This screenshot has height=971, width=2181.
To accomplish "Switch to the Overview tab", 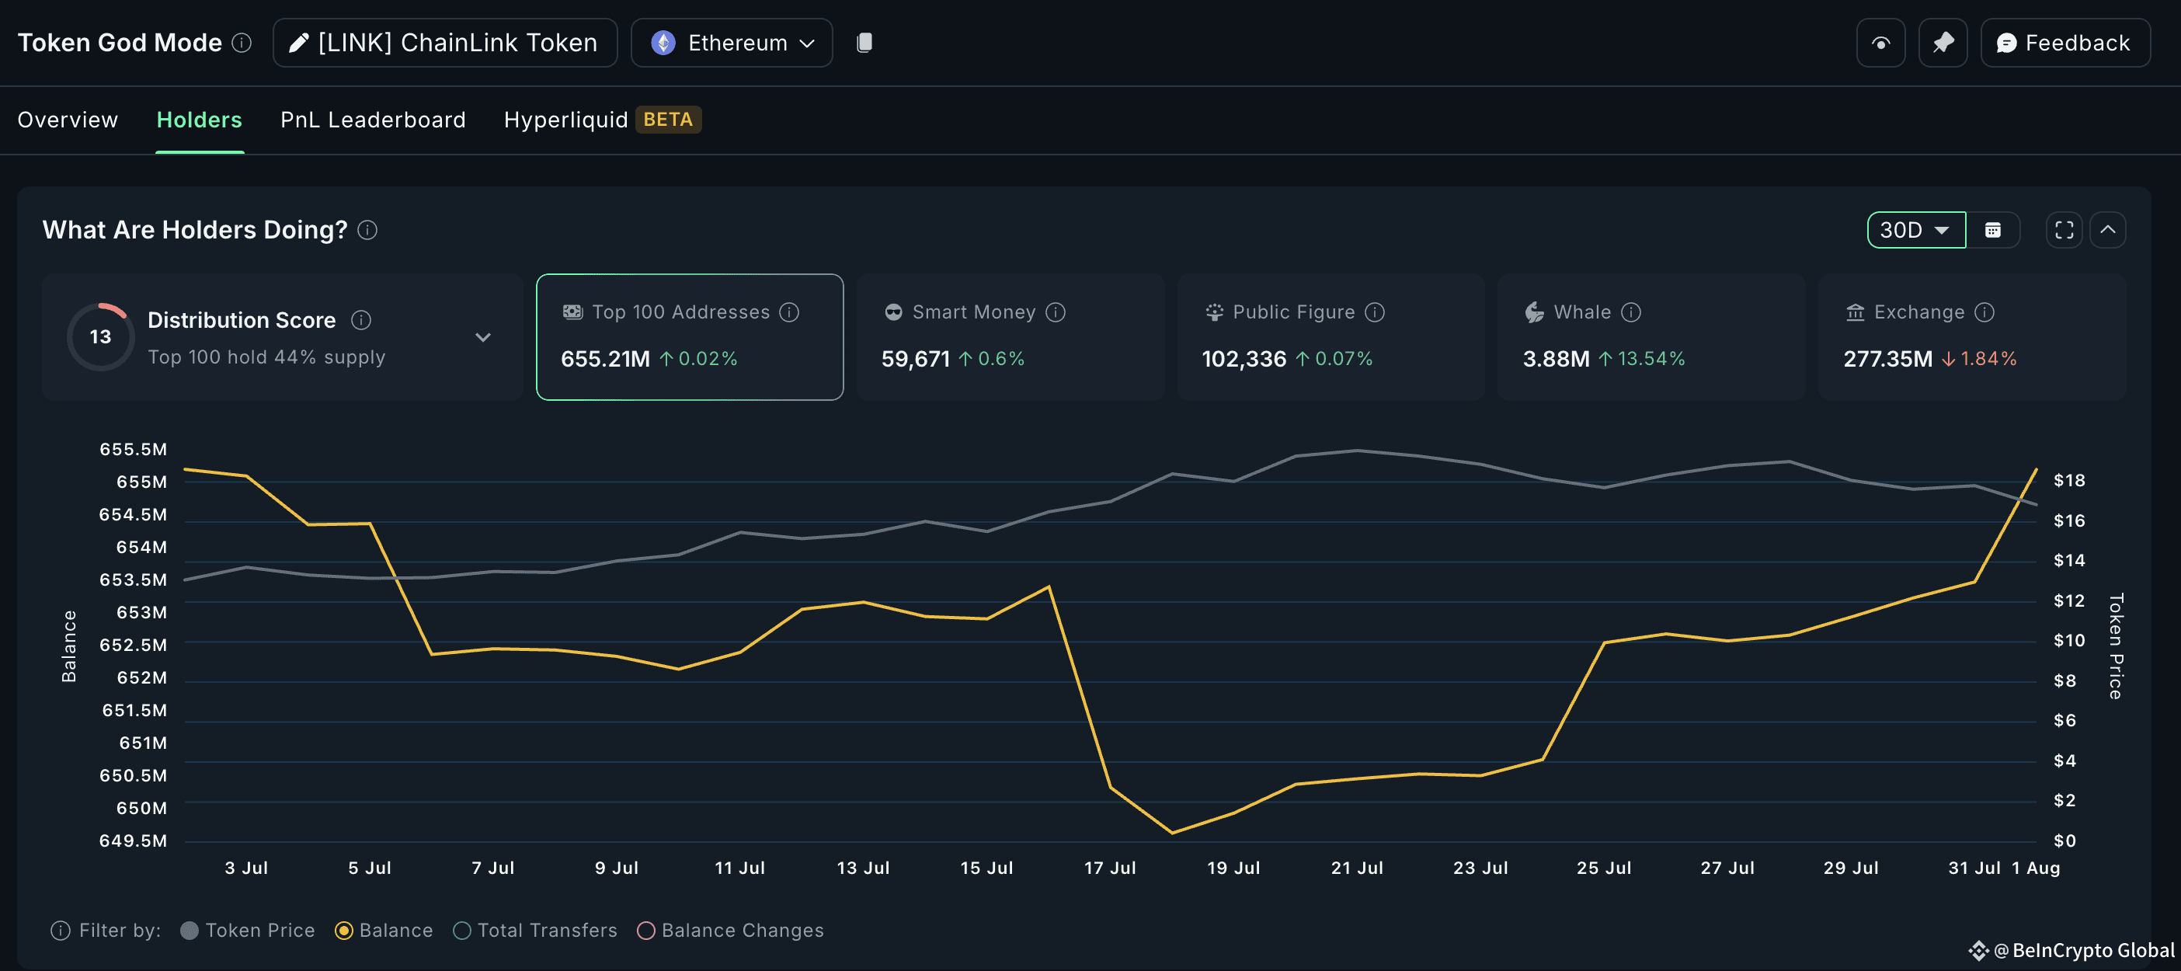I will click(68, 120).
